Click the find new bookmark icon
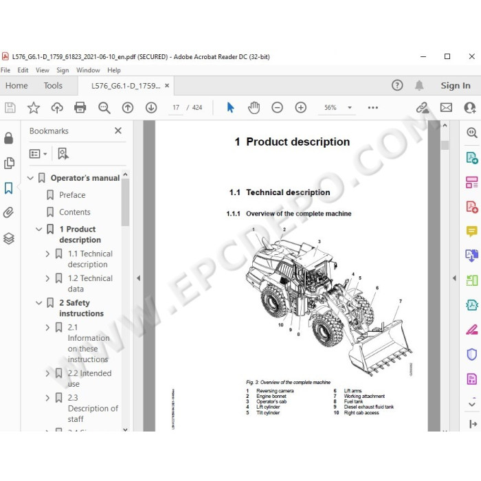This screenshot has width=481, height=481. coord(63,153)
